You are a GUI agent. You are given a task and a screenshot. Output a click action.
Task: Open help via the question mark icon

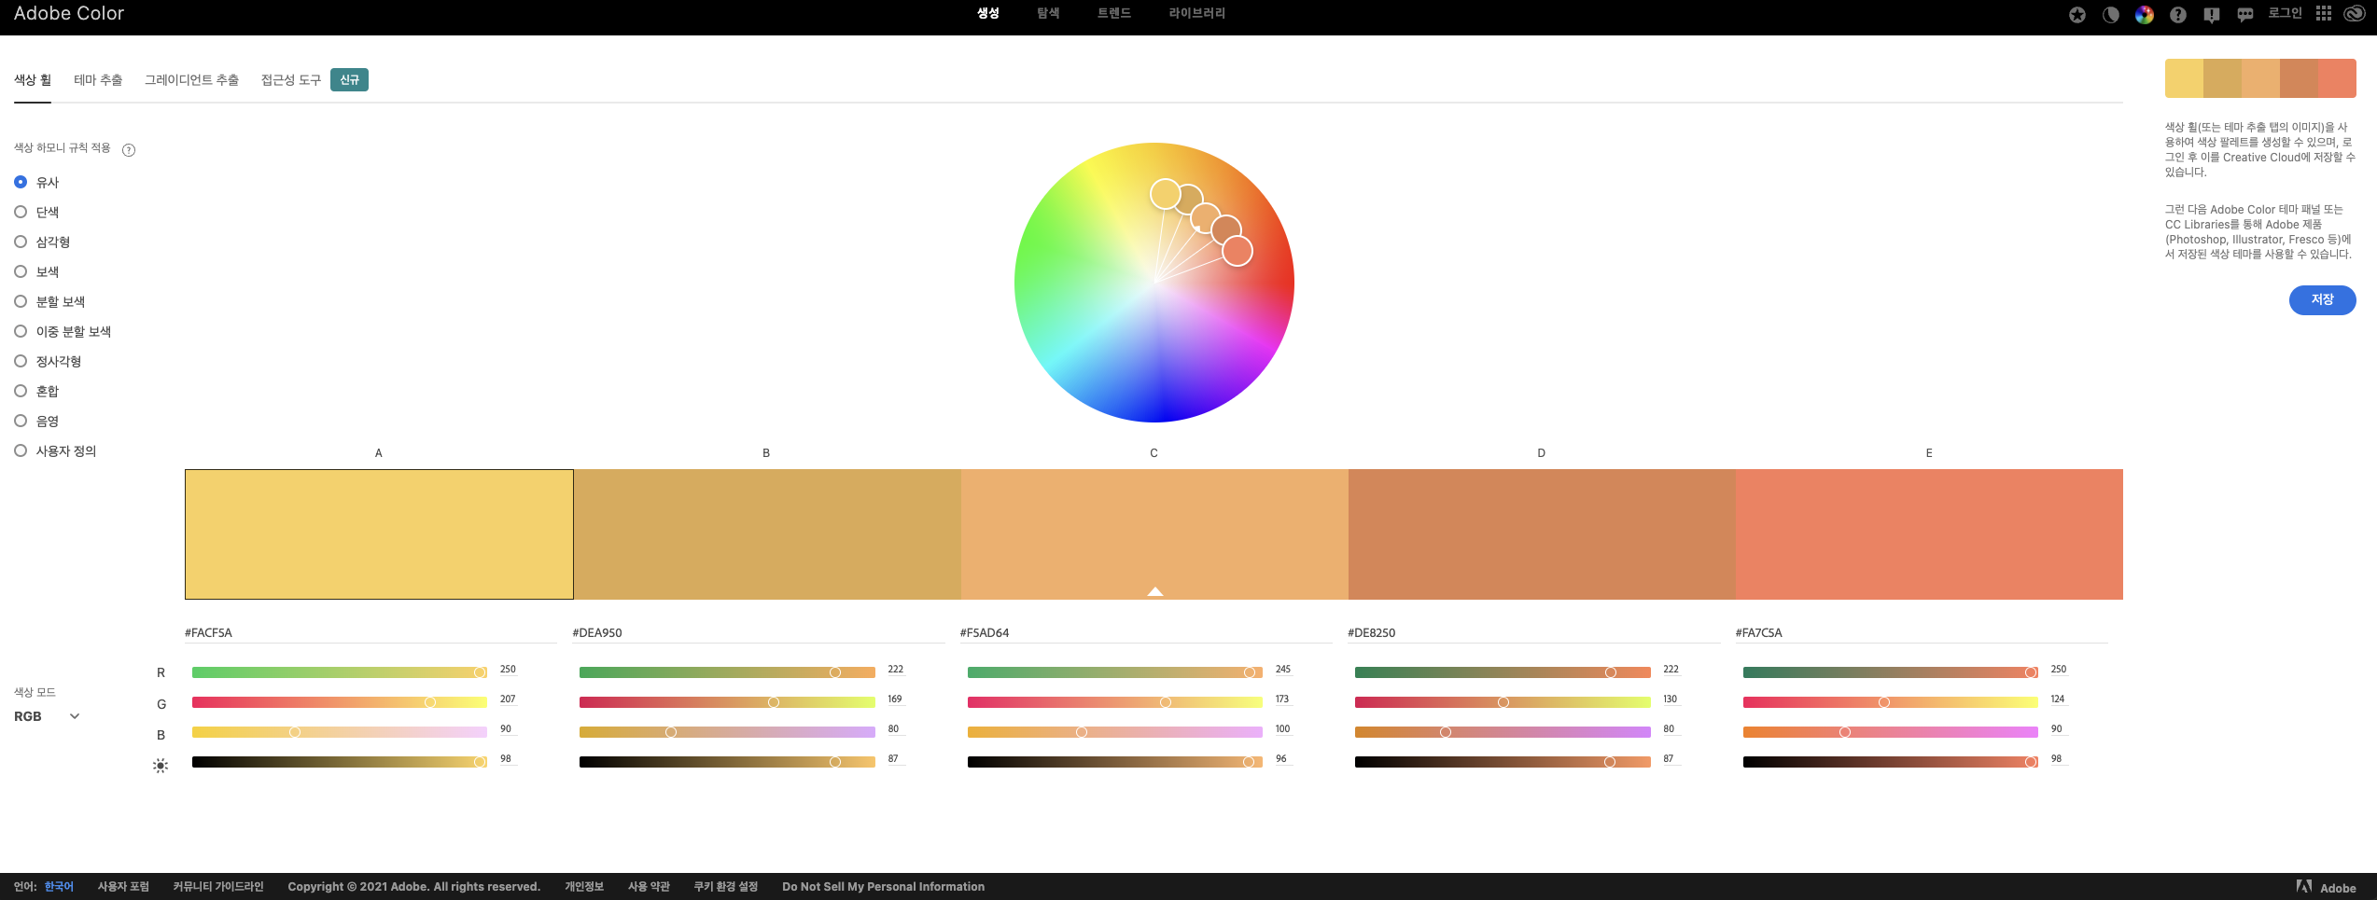(x=2177, y=15)
